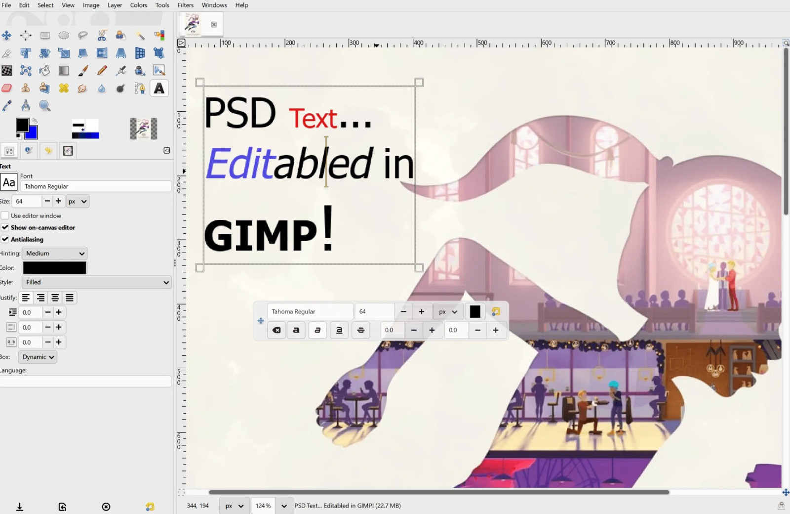Select the Airbrush tool
Viewport: 790px width, 514px height.
[x=121, y=71]
